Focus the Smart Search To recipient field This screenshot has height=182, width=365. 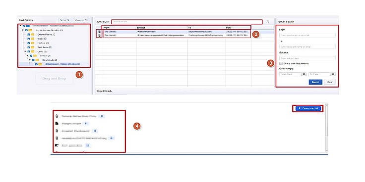307,46
